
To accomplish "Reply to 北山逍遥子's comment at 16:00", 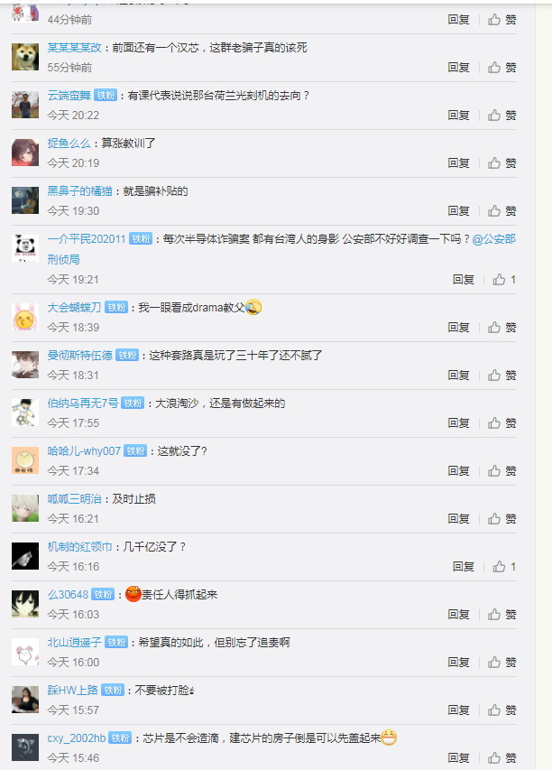I will click(x=459, y=663).
